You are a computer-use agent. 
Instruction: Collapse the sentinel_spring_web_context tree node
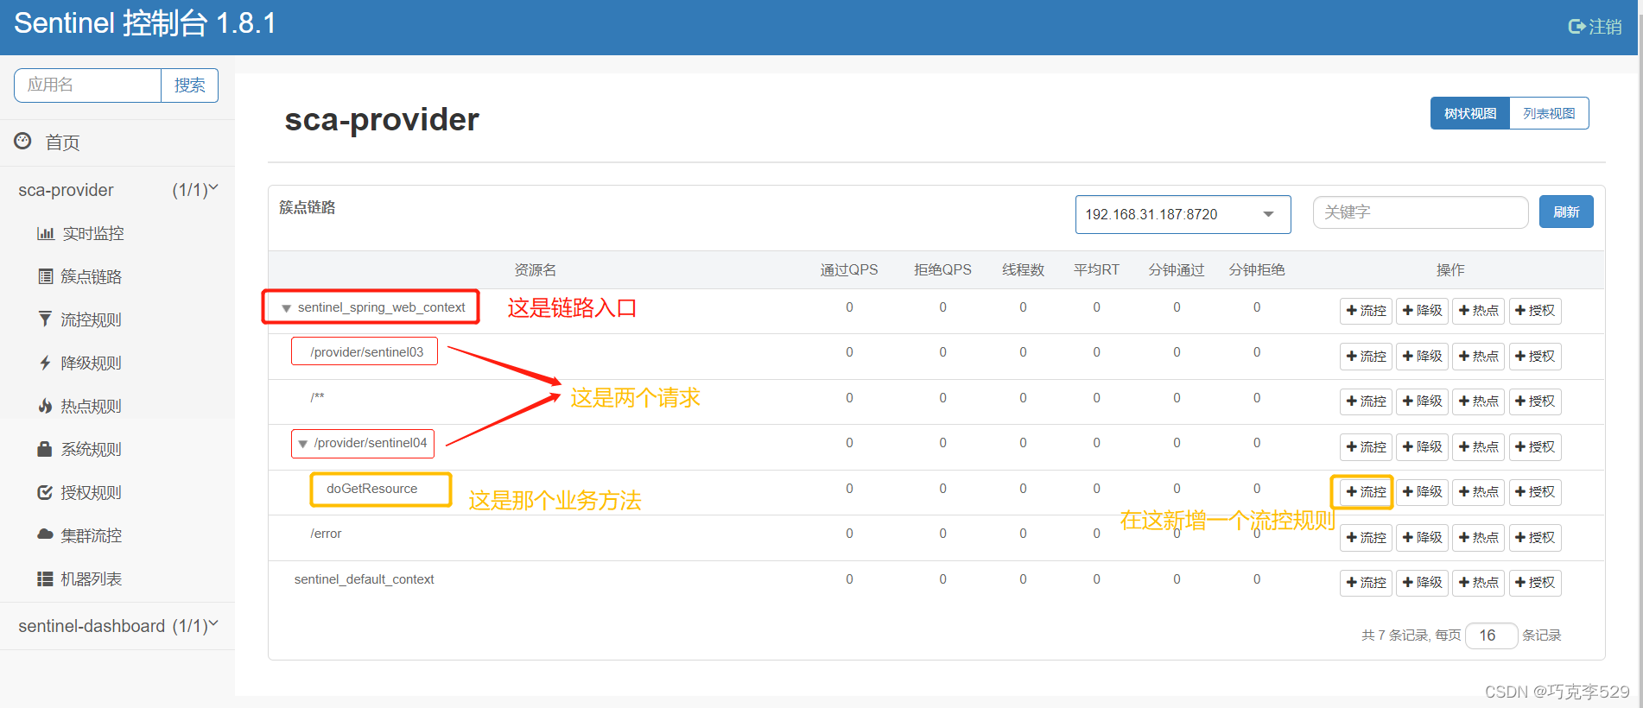(x=286, y=308)
